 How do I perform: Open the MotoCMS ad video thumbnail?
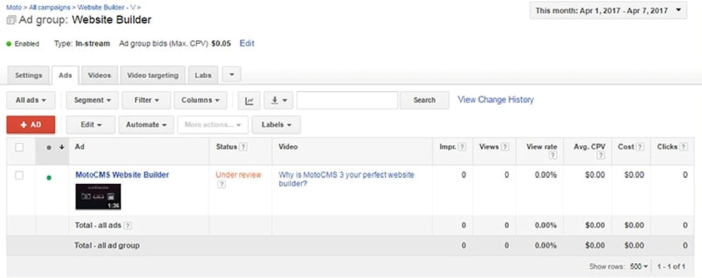coord(98,196)
